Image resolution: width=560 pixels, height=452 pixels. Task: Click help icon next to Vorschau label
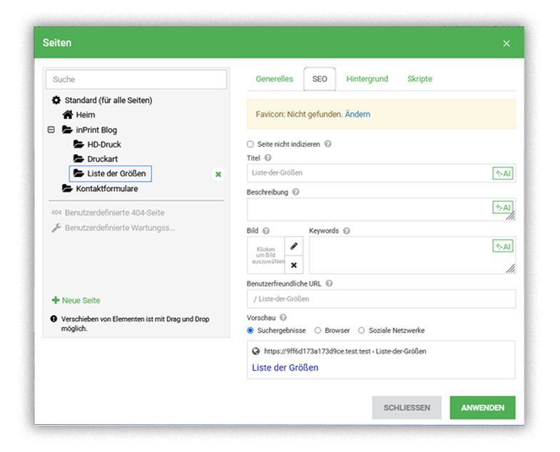point(284,317)
